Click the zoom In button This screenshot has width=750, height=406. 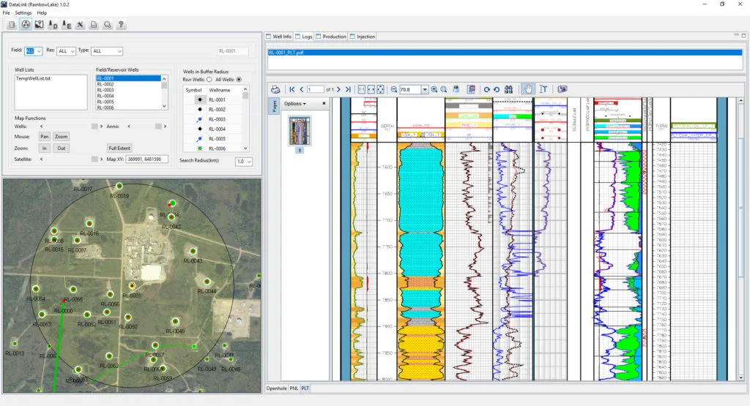tap(45, 148)
